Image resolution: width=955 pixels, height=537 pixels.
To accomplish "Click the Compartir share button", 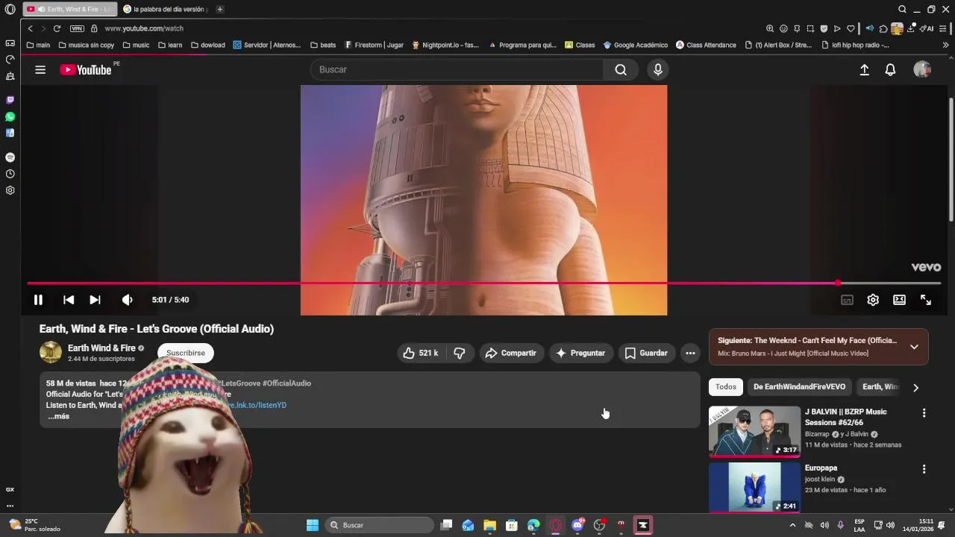I will tap(511, 353).
